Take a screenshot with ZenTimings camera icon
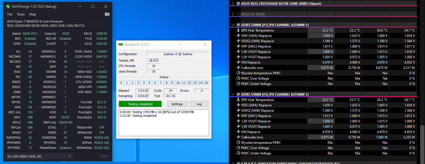The width and height of the screenshot is (425, 164). click(107, 14)
